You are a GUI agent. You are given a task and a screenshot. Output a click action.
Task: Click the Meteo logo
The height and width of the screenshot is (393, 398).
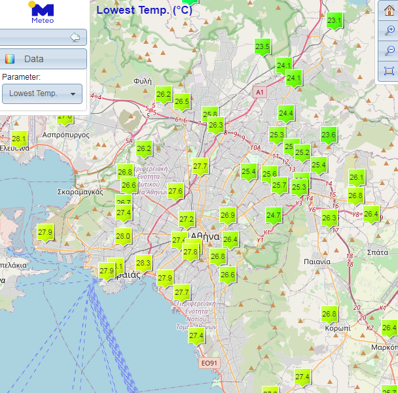[43, 12]
